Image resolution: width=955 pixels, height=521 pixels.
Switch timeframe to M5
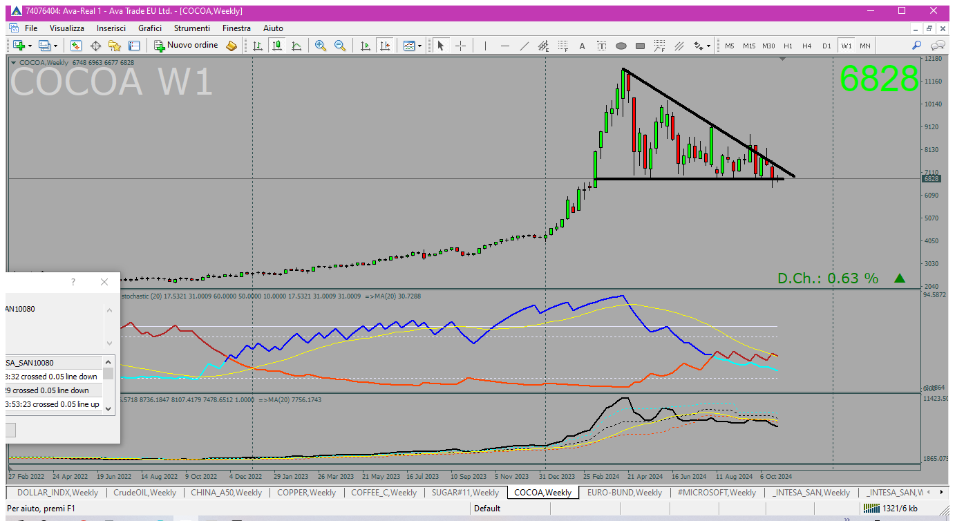[730, 46]
